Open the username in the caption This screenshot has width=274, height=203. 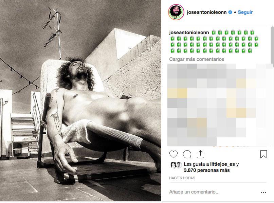[x=189, y=32]
